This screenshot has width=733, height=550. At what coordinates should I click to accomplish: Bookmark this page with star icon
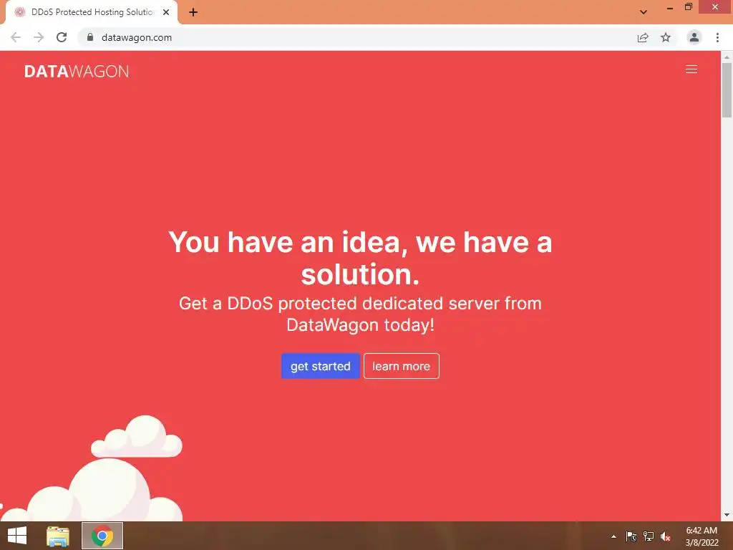coord(666,37)
